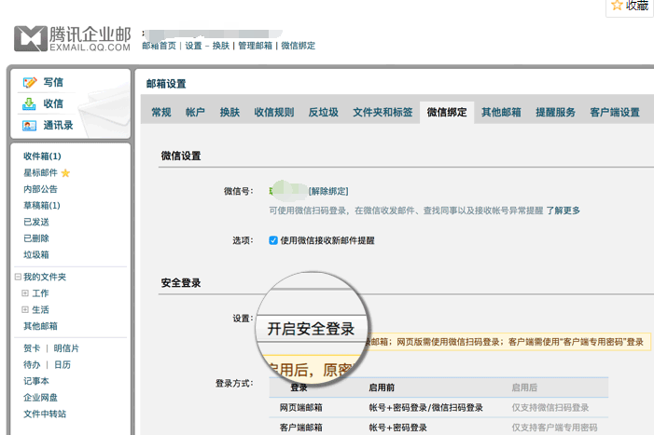Click the receive mail (收信) icon
This screenshot has height=435, width=654.
[x=30, y=103]
